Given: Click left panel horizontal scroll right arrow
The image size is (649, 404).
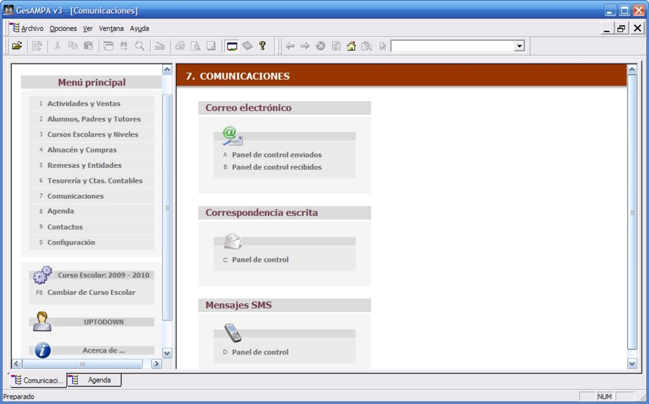Looking at the screenshot, I should [x=156, y=364].
